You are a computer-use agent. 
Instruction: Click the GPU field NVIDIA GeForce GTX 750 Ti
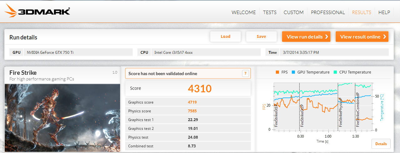click(x=78, y=52)
